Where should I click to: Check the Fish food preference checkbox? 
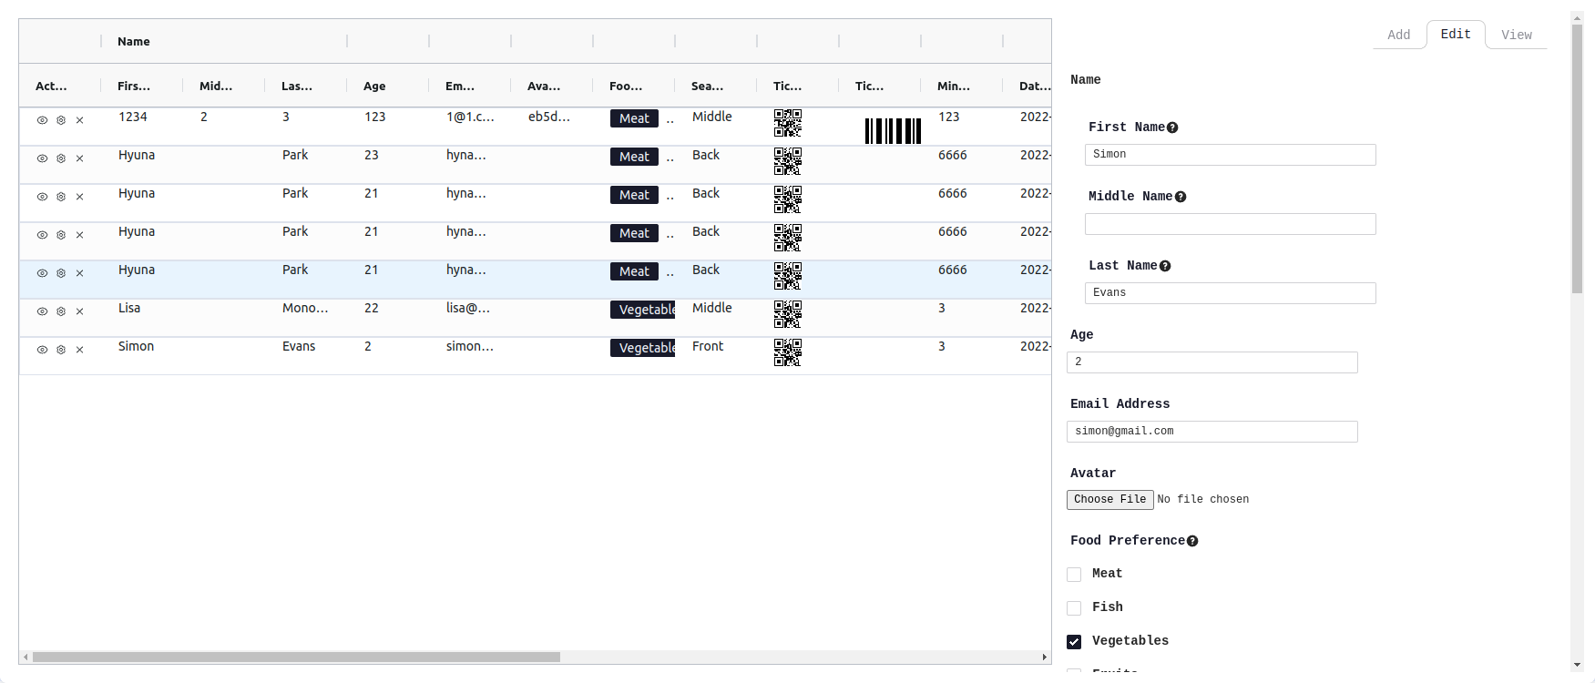pos(1074,608)
